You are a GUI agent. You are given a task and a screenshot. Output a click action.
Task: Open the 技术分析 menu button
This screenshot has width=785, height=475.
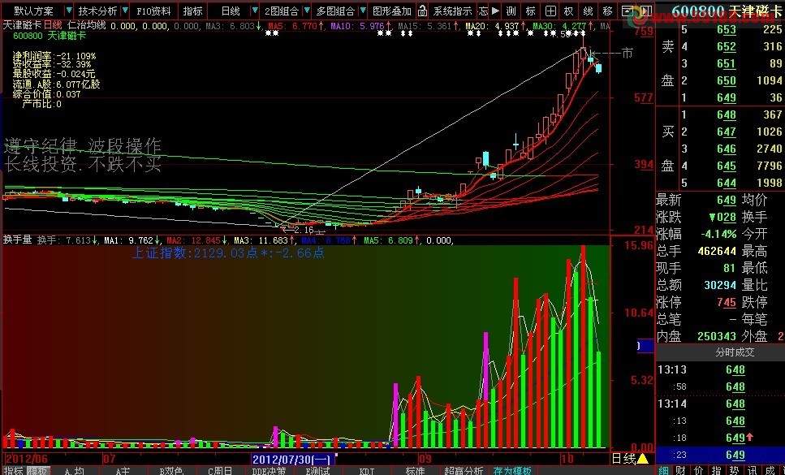click(x=97, y=11)
